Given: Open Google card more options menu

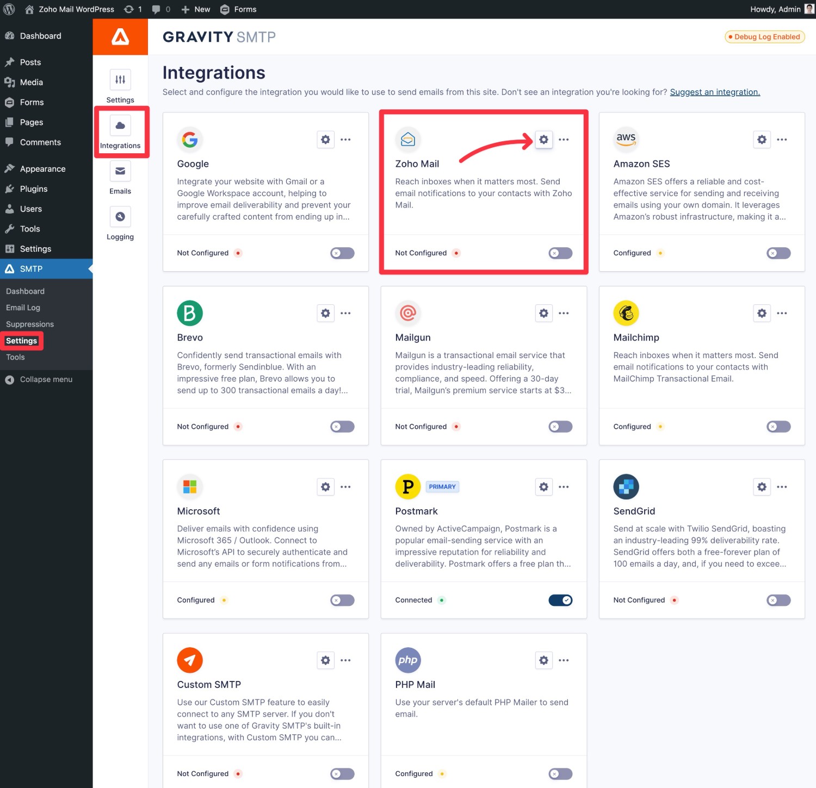Looking at the screenshot, I should (345, 140).
